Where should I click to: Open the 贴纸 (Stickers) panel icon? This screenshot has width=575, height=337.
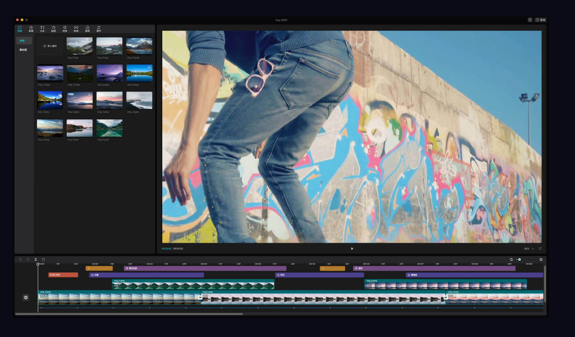tap(54, 28)
